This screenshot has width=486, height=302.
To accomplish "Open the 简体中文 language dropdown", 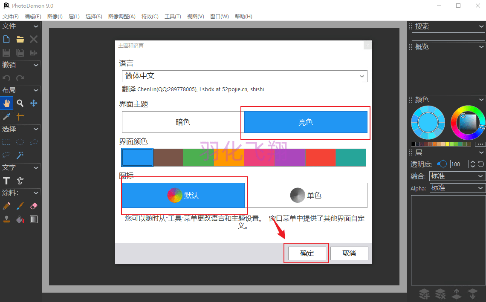I will 245,76.
